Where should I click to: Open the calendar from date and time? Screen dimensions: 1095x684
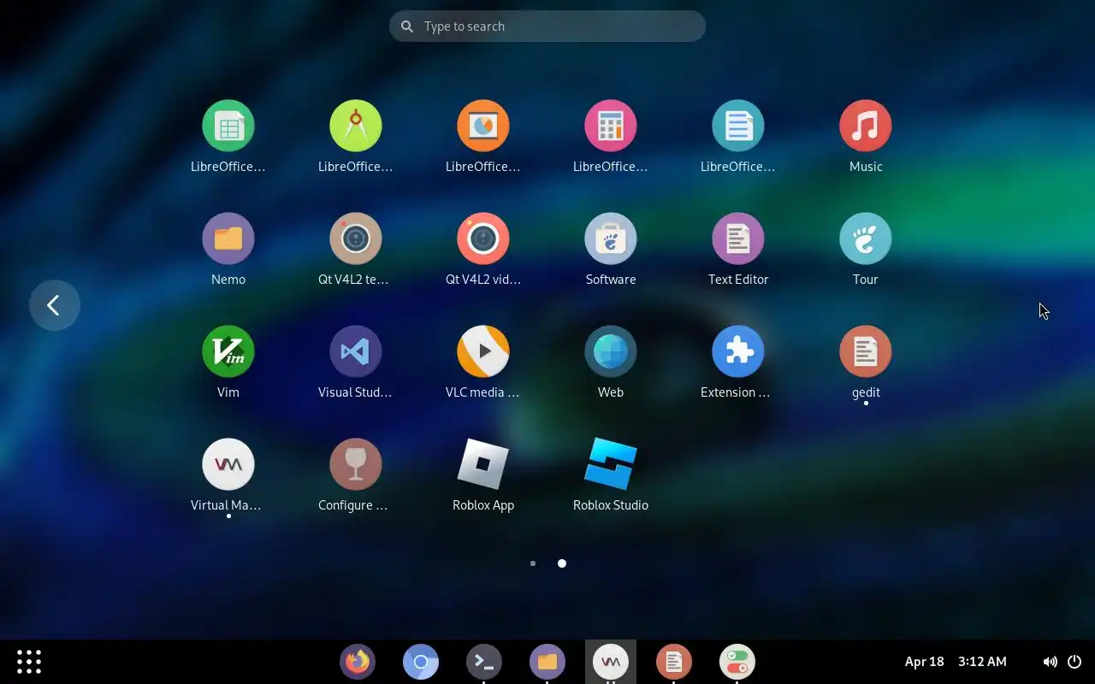956,662
